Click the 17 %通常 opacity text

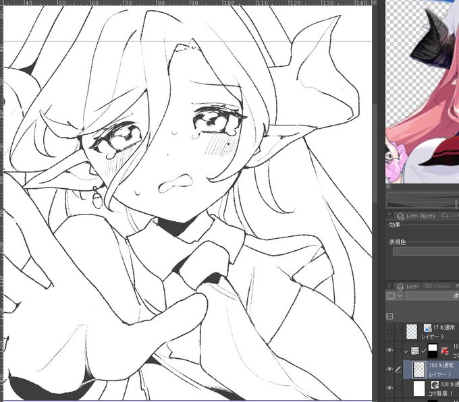click(x=443, y=327)
